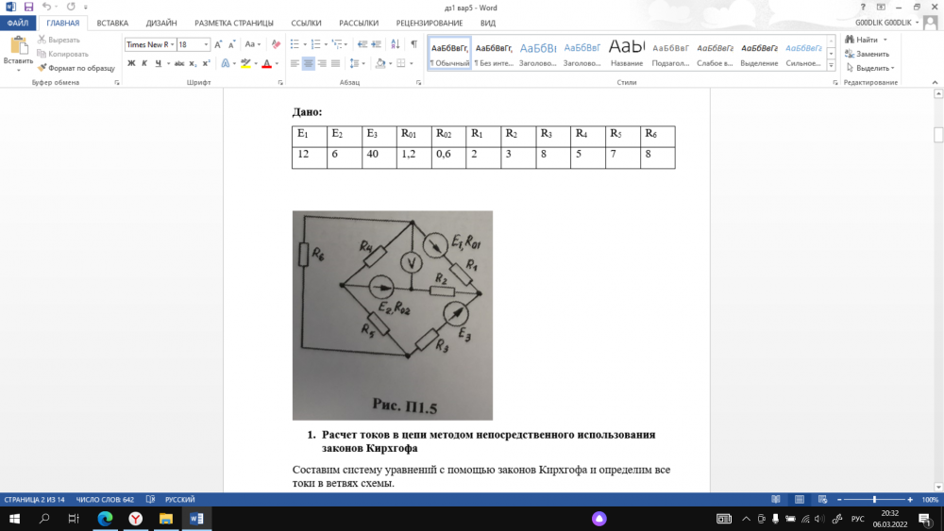Screen dimensions: 944x531
Task: Open Microsoft Edge from taskbar
Action: (105, 519)
